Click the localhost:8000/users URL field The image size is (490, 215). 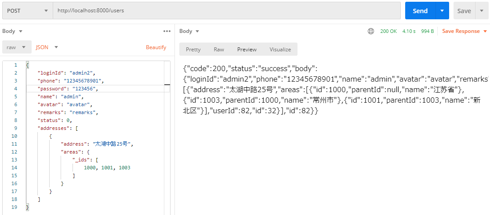pos(226,11)
